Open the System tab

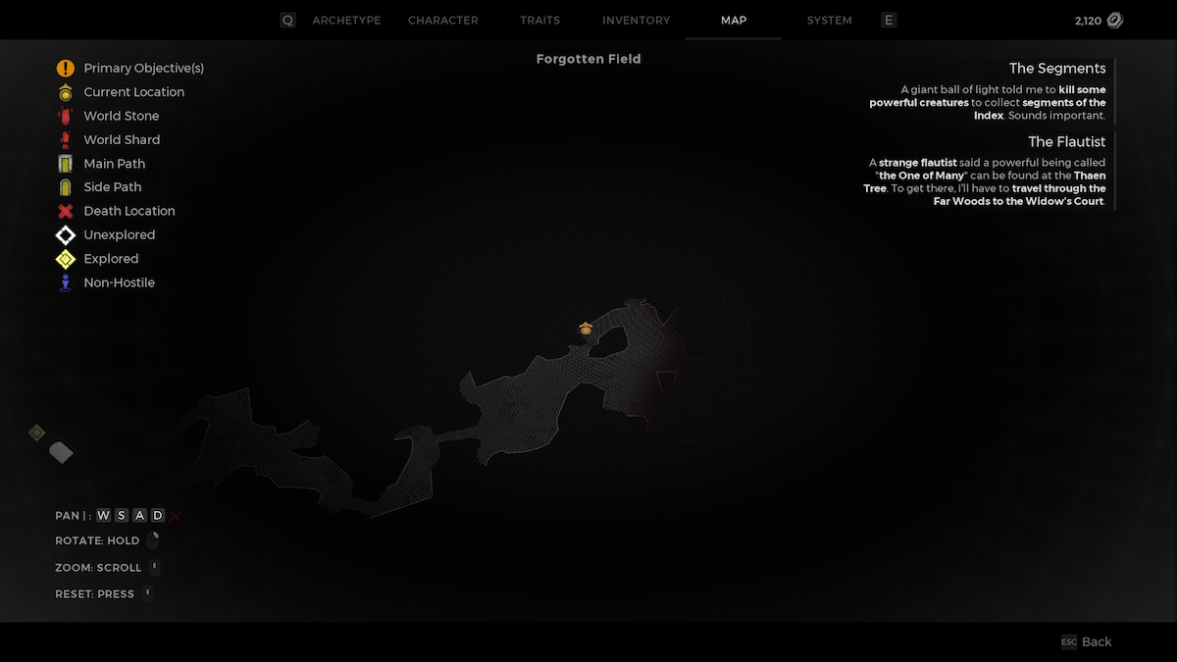(829, 21)
